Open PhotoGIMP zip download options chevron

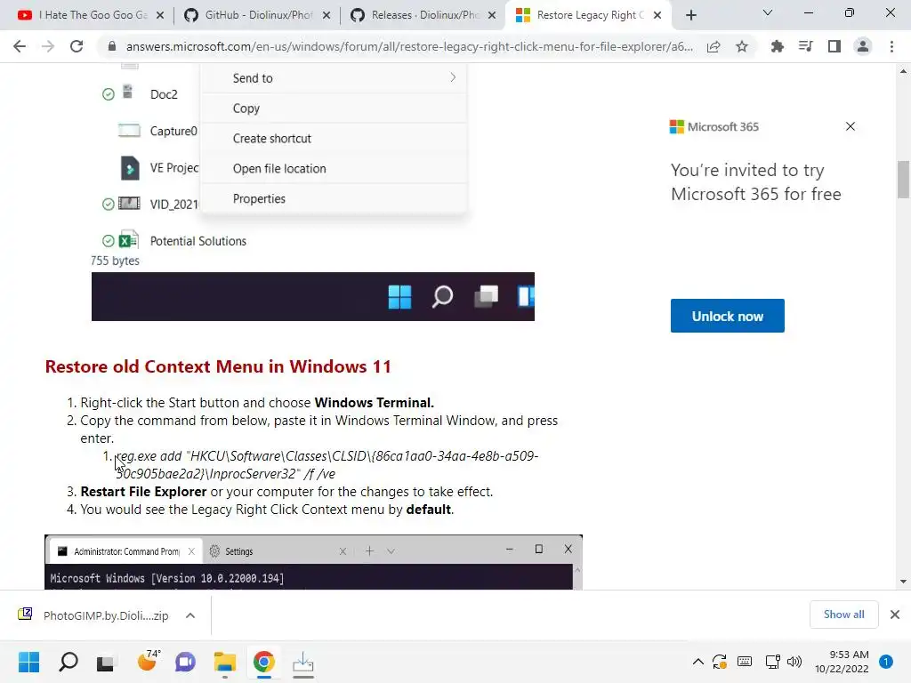(190, 615)
